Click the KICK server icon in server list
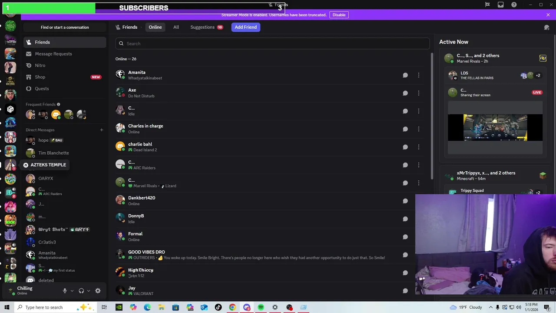Screen dimensions: 556x313 click(x=10, y=220)
